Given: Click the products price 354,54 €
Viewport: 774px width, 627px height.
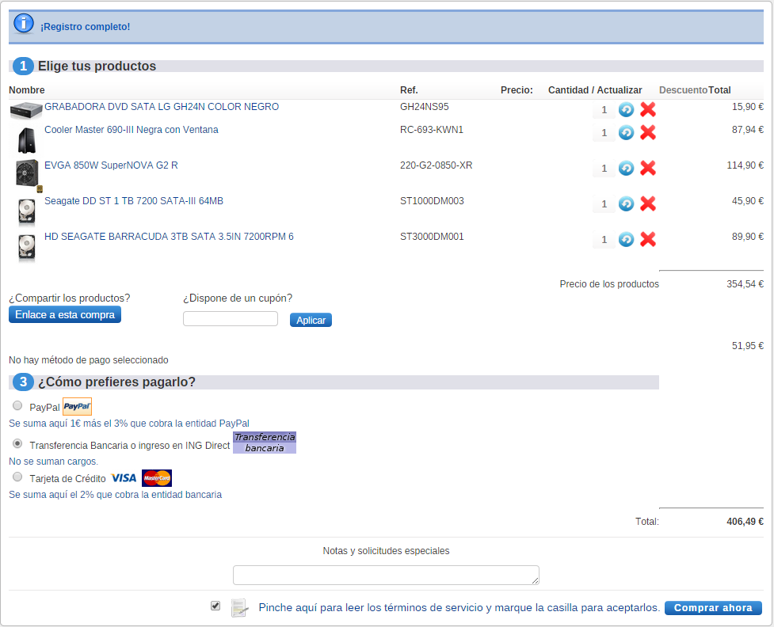Looking at the screenshot, I should click(745, 284).
